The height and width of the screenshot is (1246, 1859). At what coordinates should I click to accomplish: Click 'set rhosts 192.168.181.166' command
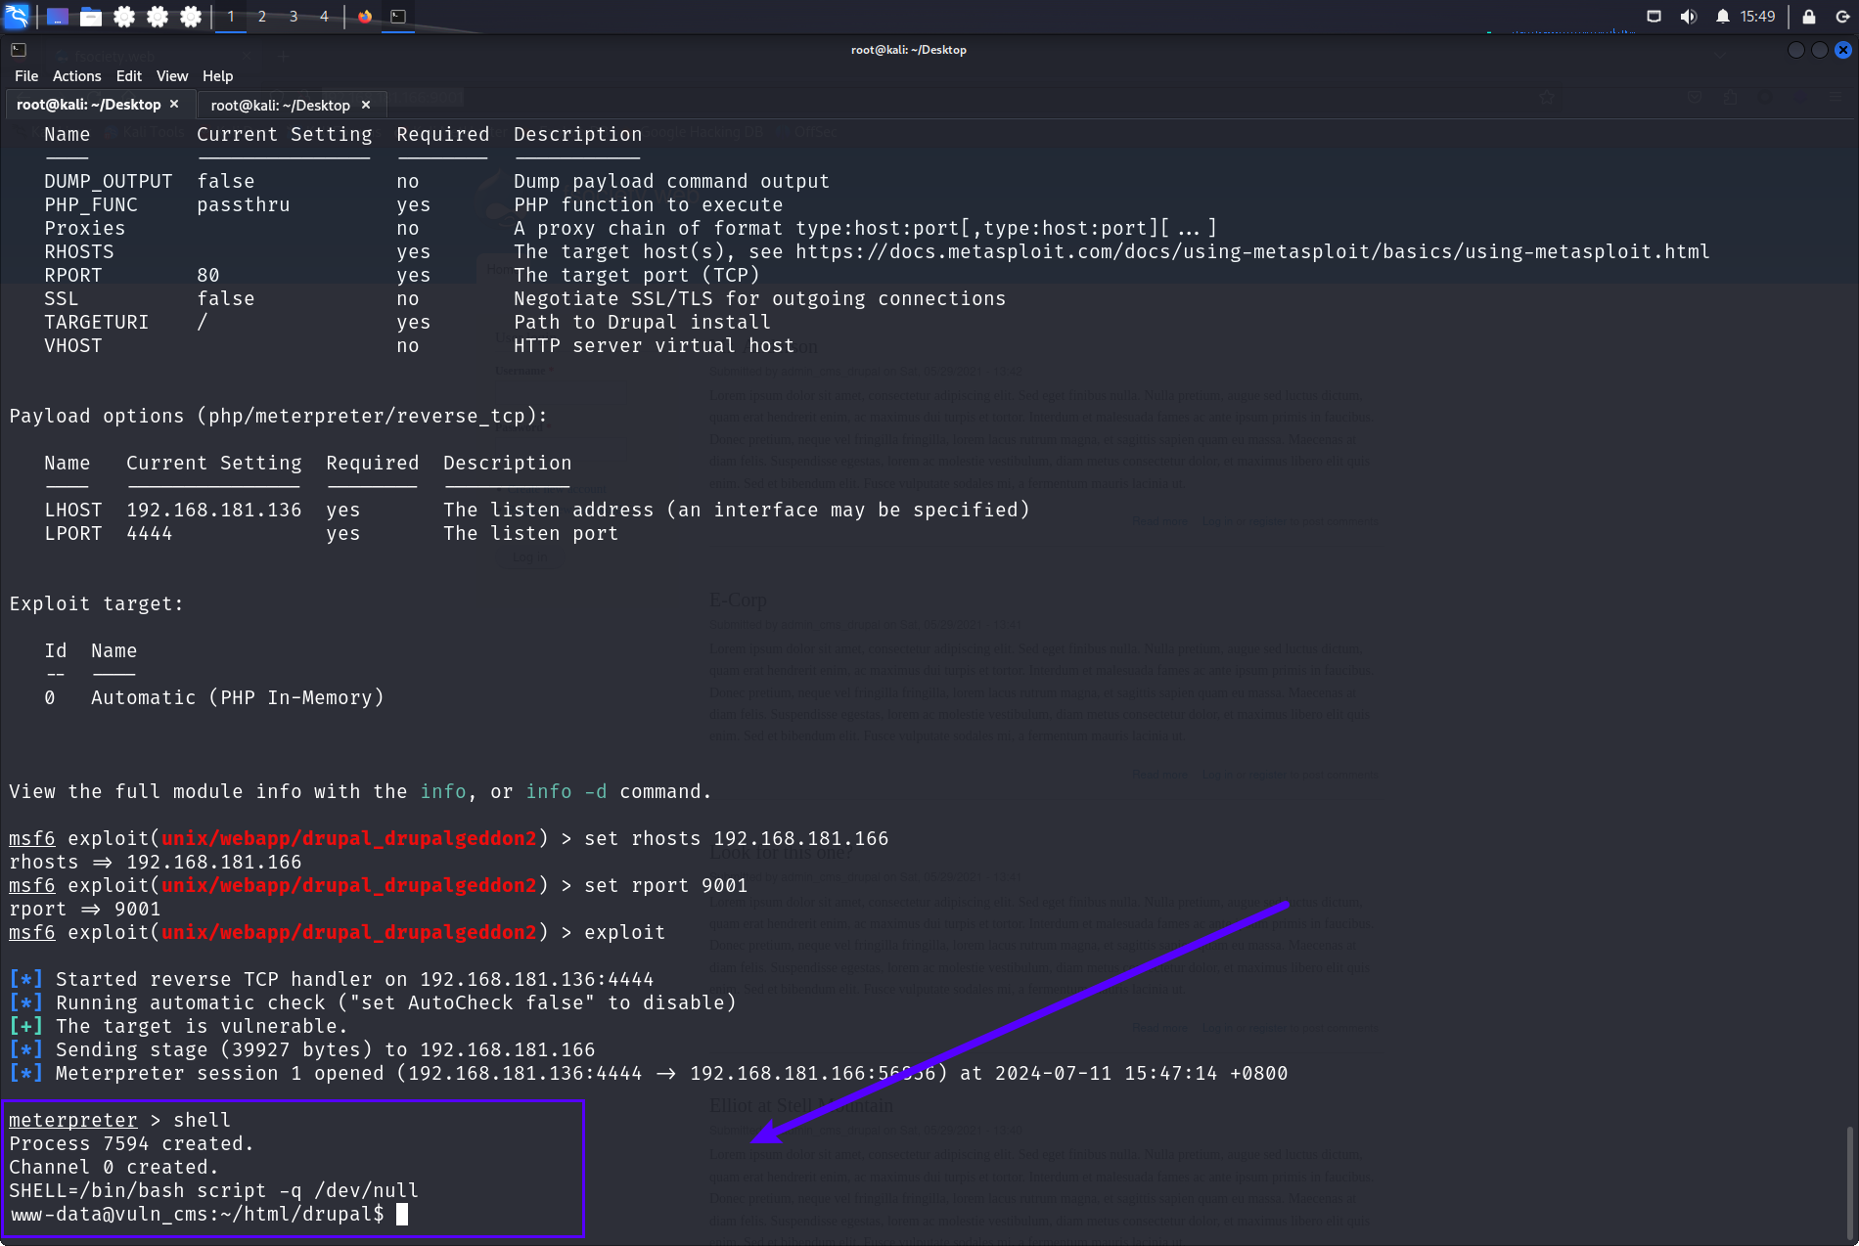click(737, 838)
